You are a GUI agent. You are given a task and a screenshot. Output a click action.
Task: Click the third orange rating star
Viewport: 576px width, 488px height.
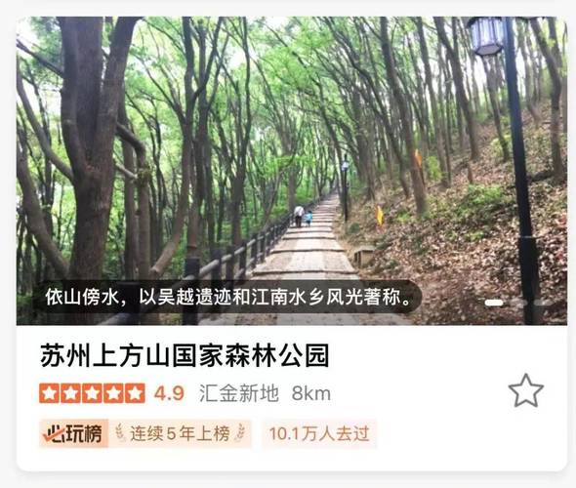point(92,393)
